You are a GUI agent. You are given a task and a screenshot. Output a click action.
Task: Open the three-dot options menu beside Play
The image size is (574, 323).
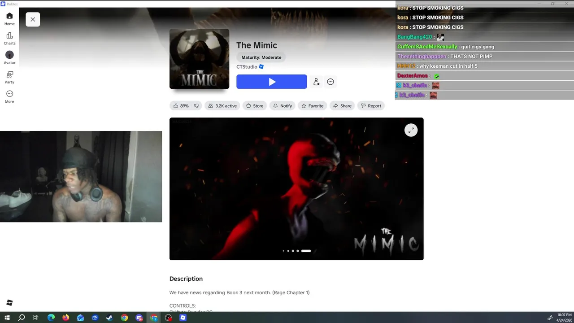click(x=330, y=82)
